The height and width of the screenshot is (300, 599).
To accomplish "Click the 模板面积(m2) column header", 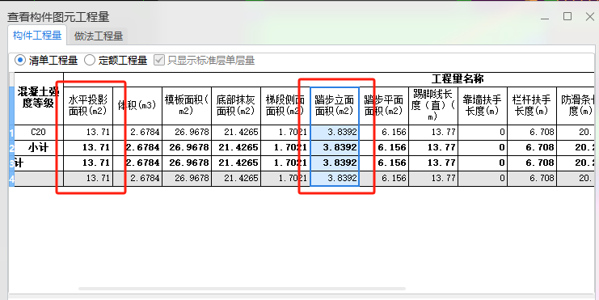I will tap(187, 105).
